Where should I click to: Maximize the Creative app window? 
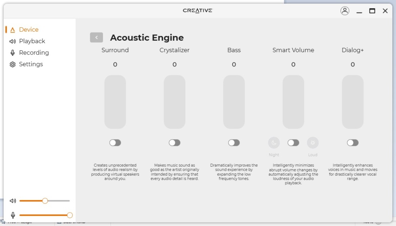tap(372, 11)
